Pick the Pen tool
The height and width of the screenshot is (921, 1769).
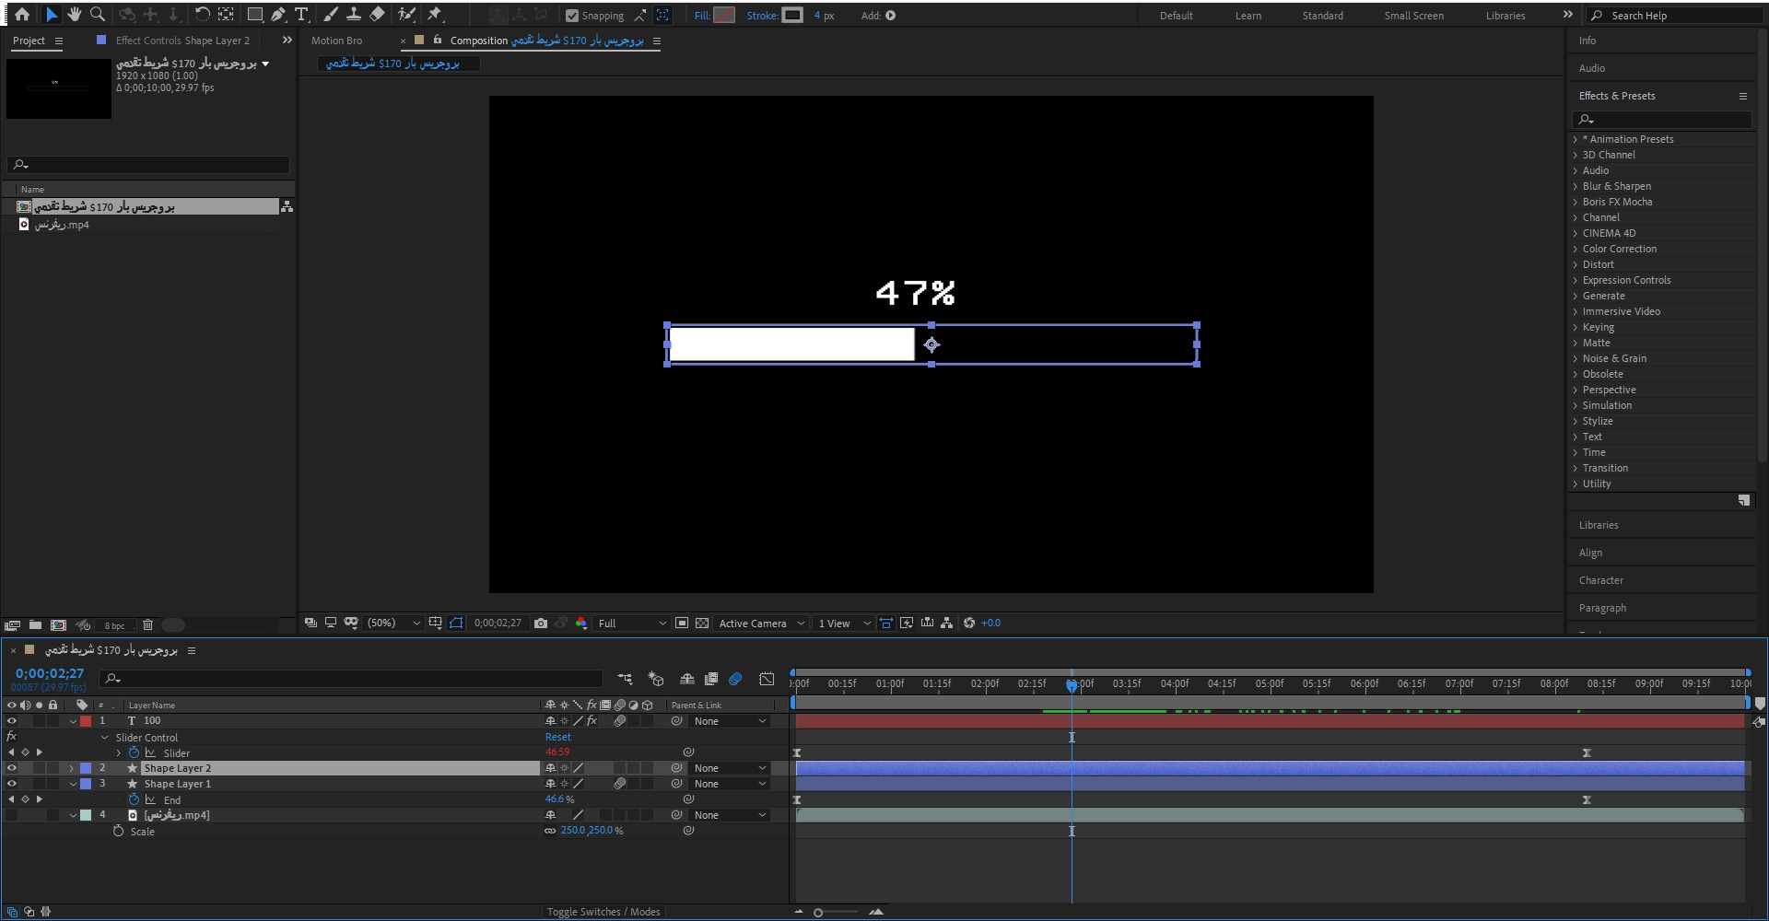tap(278, 15)
